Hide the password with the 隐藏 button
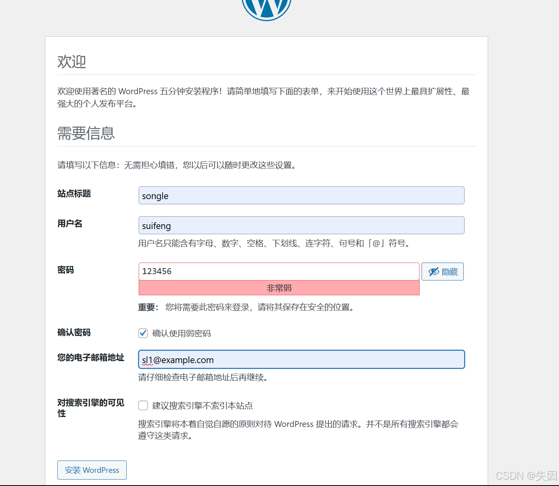 442,272
